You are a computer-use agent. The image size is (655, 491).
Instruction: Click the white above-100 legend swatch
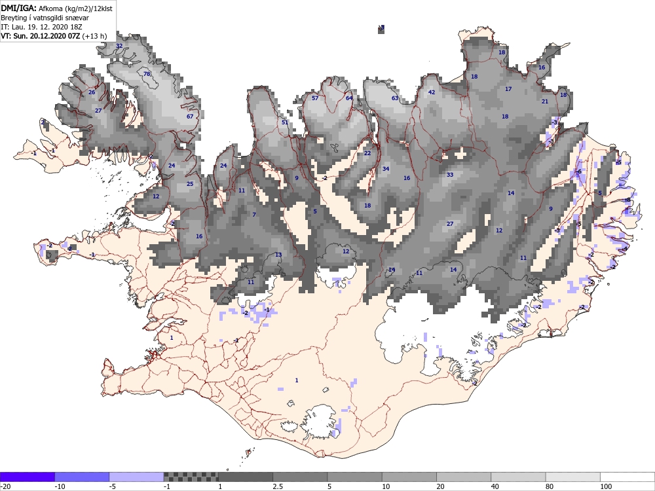[627, 477]
